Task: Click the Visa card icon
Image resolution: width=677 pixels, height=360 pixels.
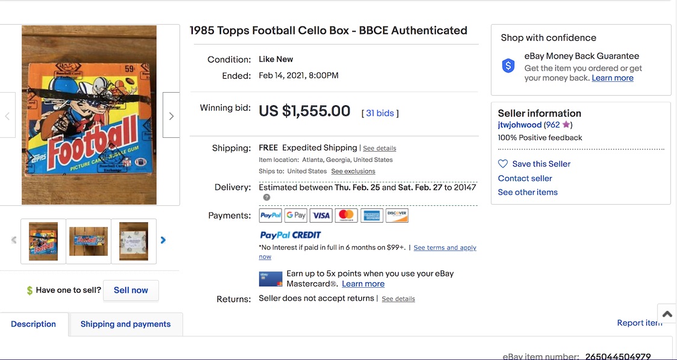Action: pyautogui.click(x=321, y=216)
